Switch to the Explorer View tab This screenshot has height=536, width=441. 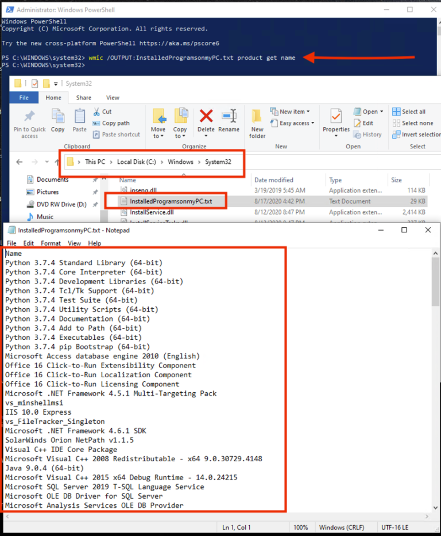(113, 98)
